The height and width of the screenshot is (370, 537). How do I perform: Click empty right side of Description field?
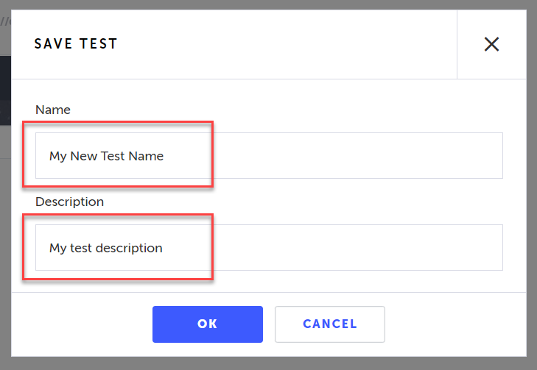tap(383, 248)
